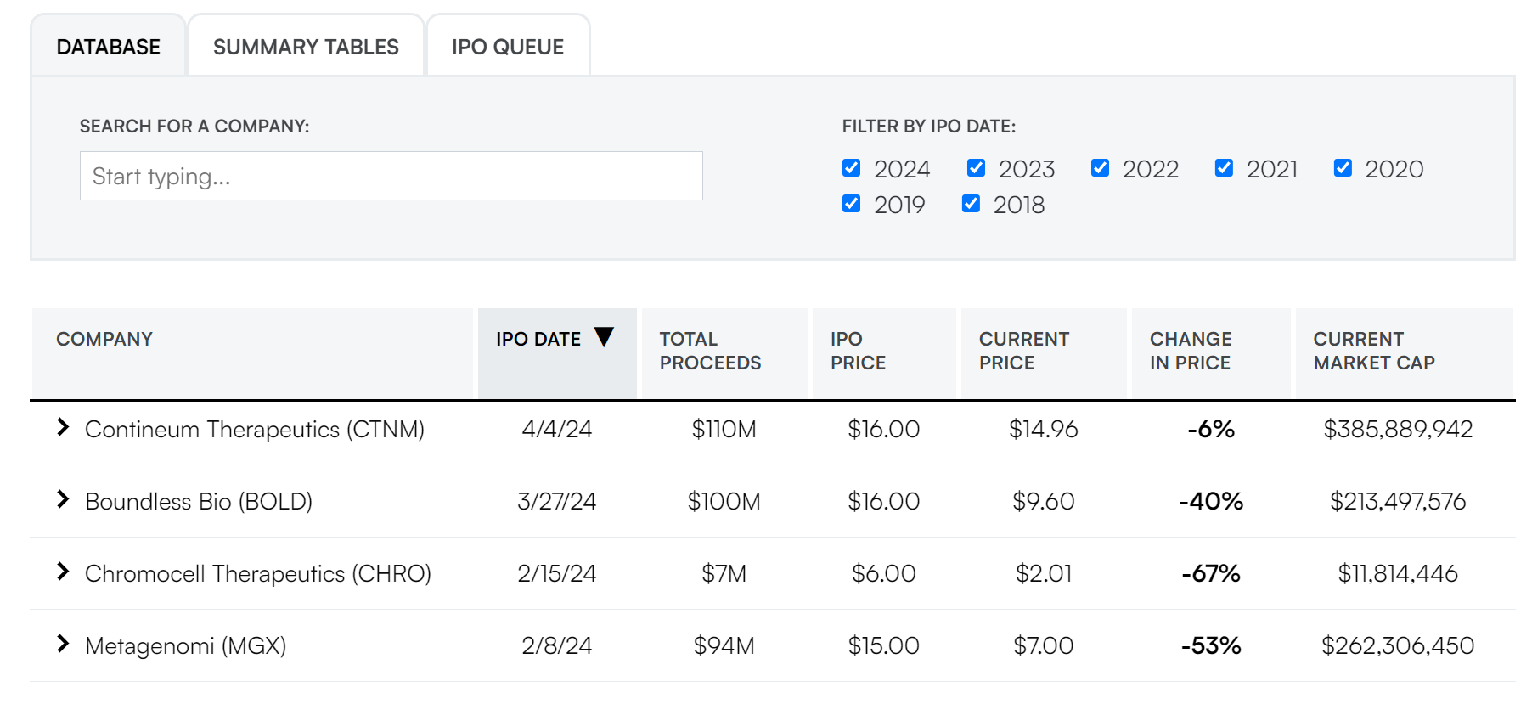Click the -6% price change value
1532x704 pixels.
pyautogui.click(x=1211, y=430)
